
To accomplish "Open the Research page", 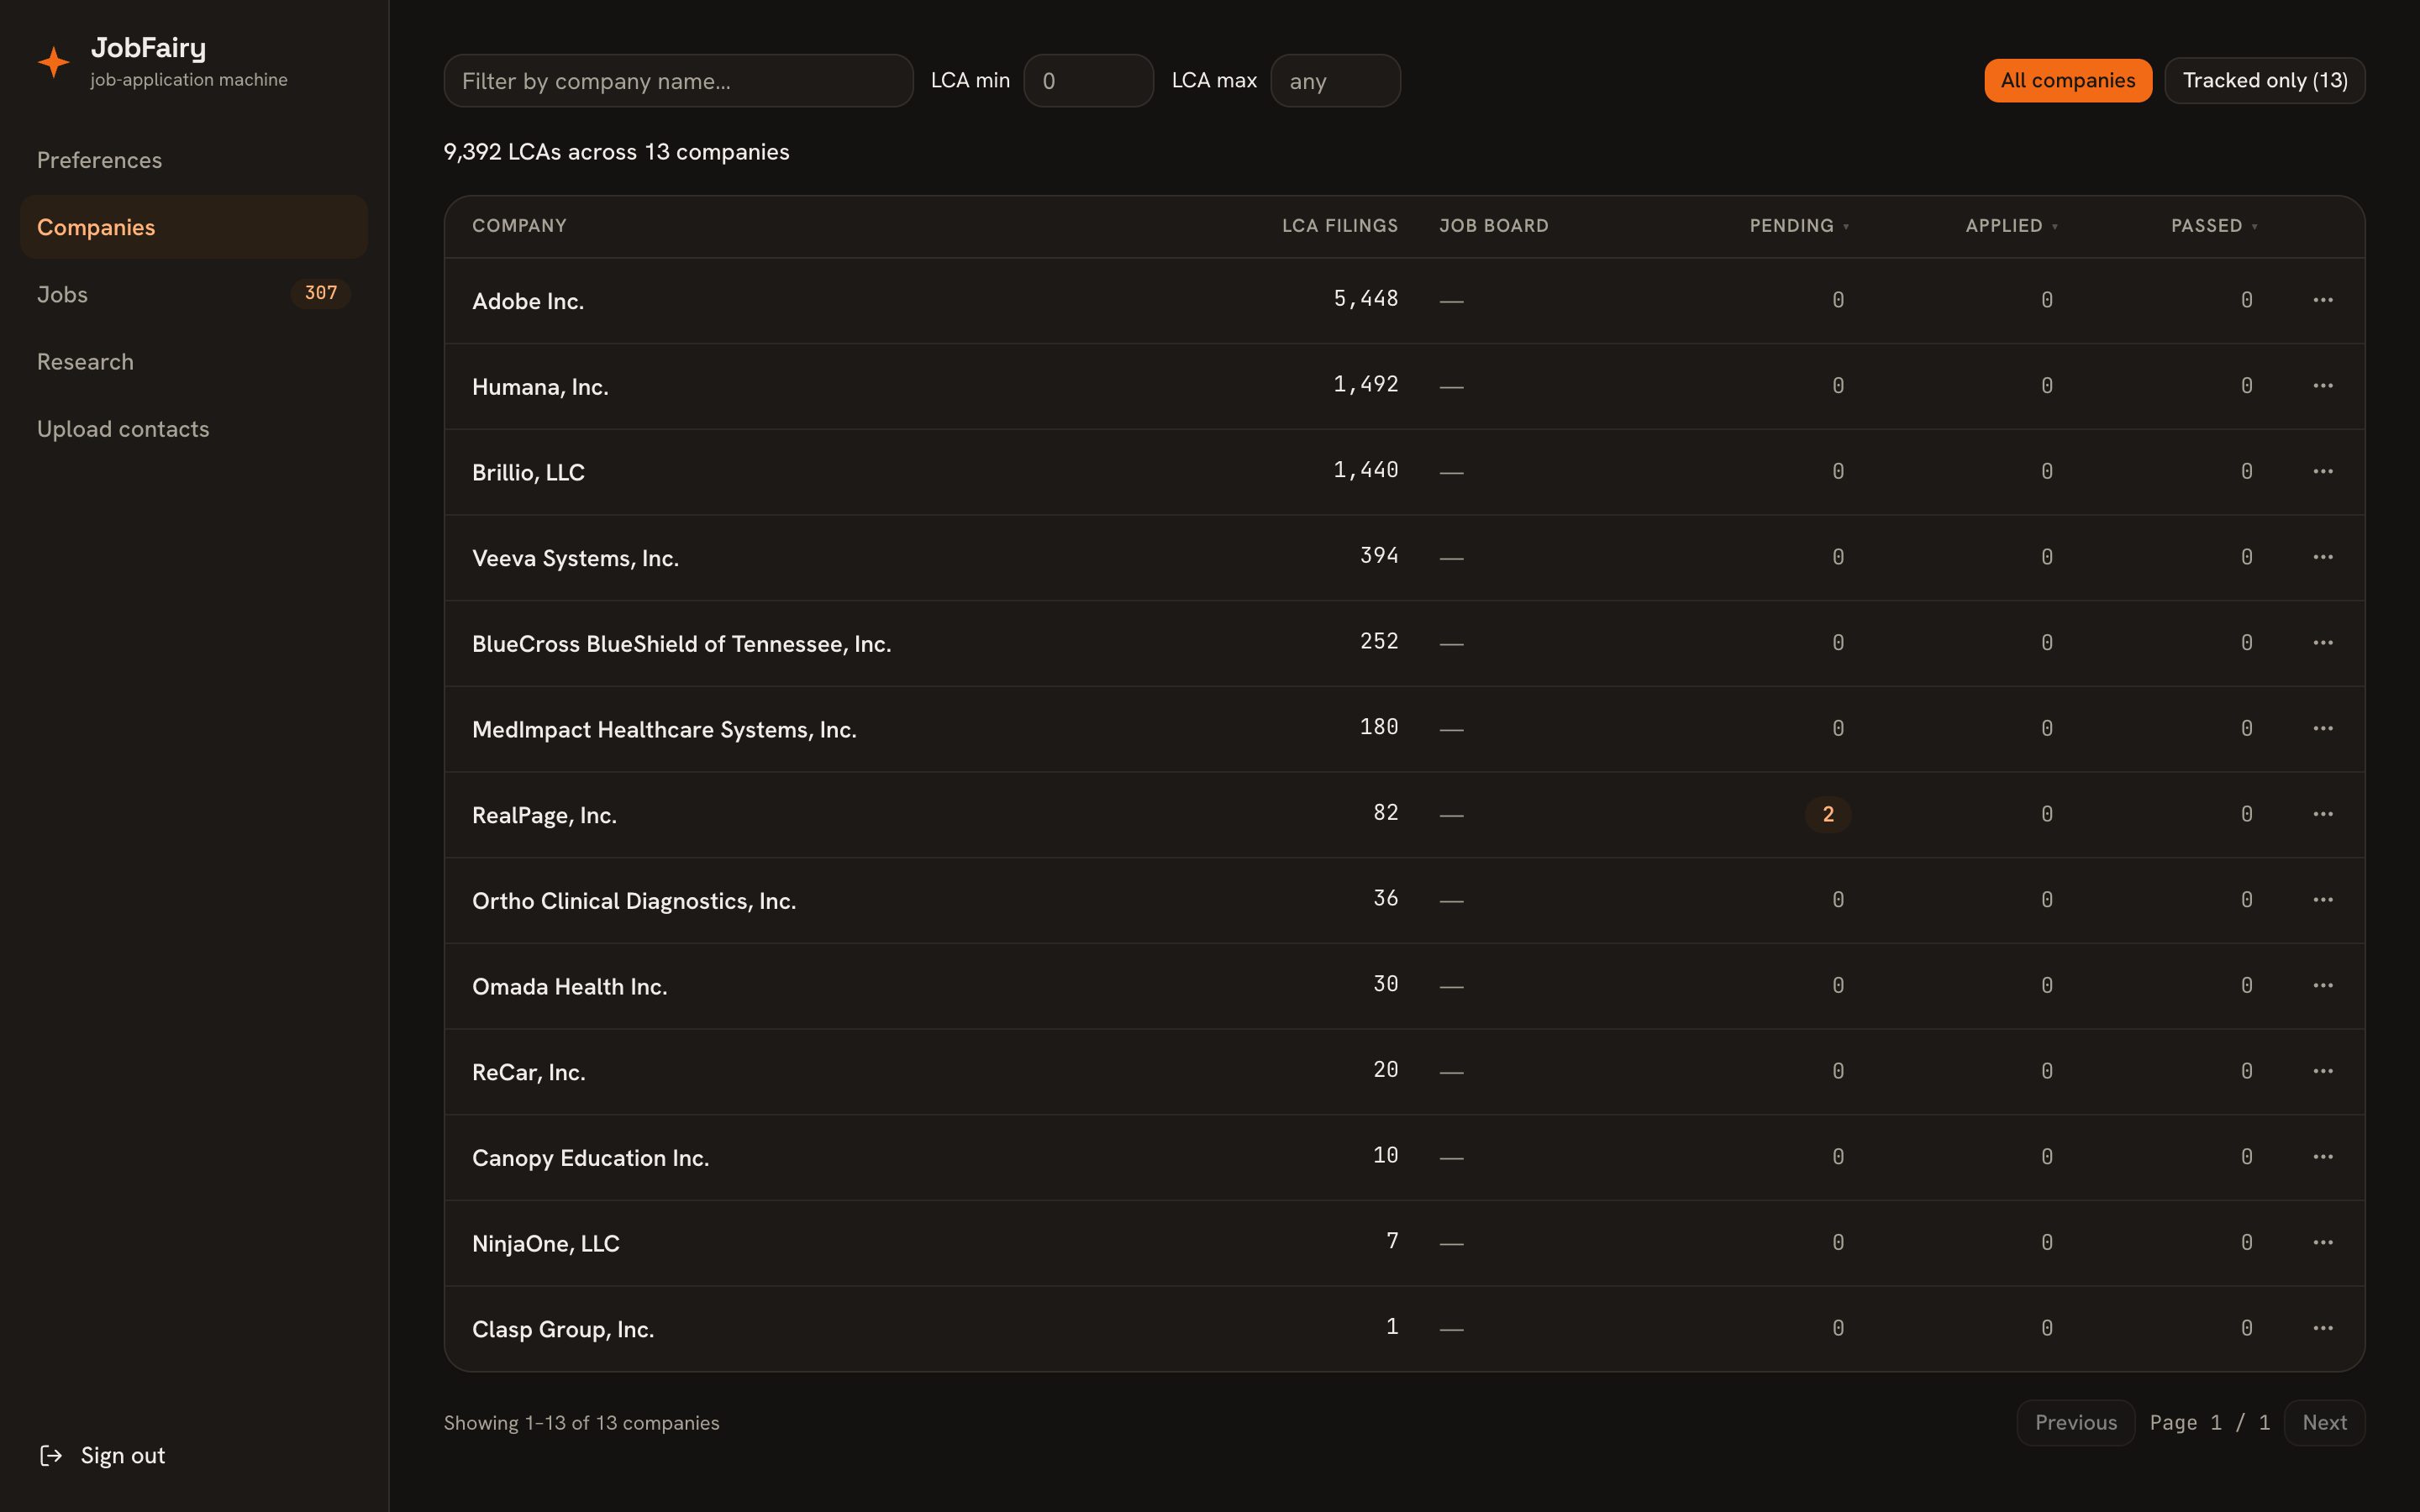I will [194, 362].
